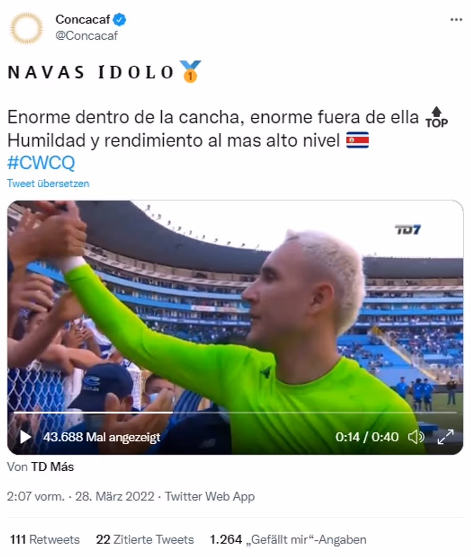Click the Twitter Web App source label

(210, 496)
